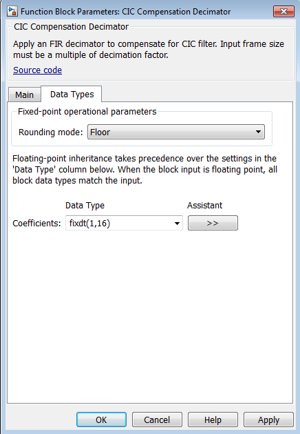Confirm settings with the OK button
This screenshot has width=300, height=434.
(x=101, y=420)
